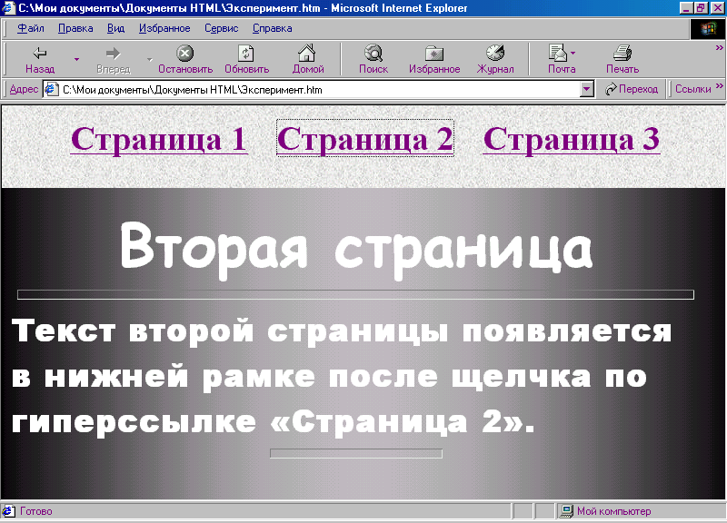Click the Переход (Go) button
The width and height of the screenshot is (727, 523).
click(632, 89)
